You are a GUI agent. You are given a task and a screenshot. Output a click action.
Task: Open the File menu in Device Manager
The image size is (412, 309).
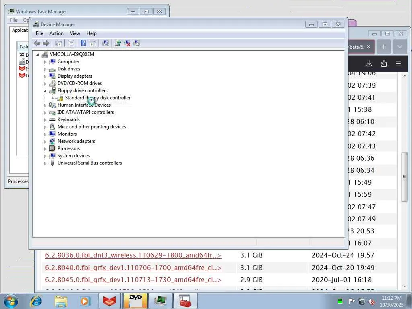point(39,33)
